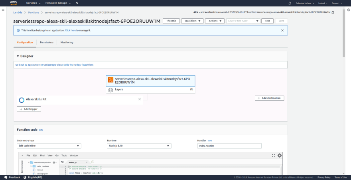Click the Throttle button
The width and height of the screenshot is (351, 180).
[171, 21]
